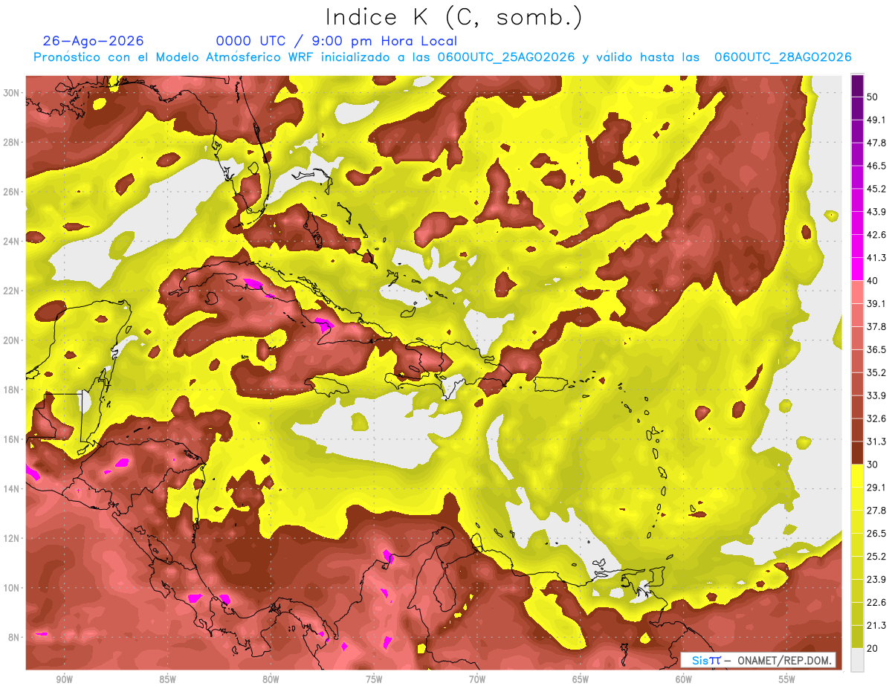Click the colorbar label '47.8'

point(876,143)
